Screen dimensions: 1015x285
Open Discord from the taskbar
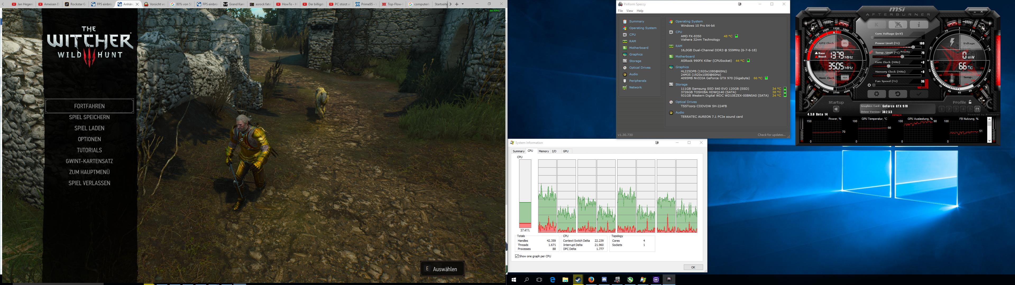point(604,279)
